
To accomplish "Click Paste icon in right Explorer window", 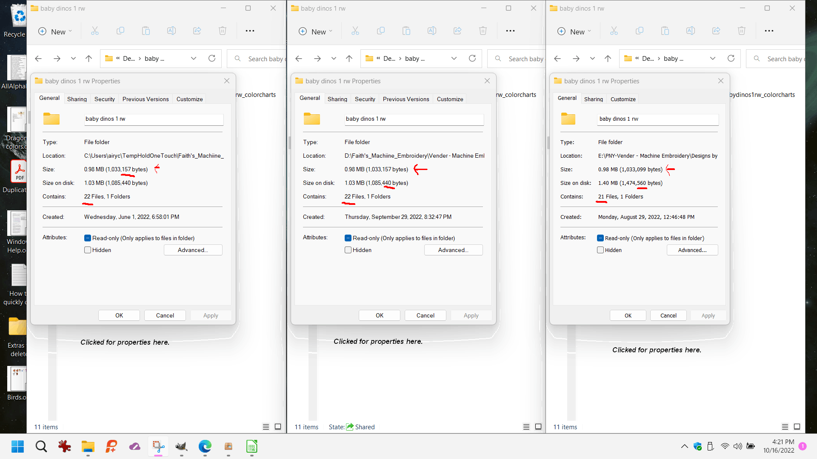I will coord(665,31).
